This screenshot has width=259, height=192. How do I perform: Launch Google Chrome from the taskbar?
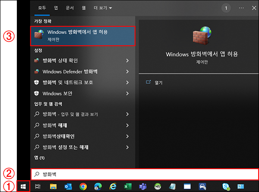pyautogui.click(x=83, y=186)
